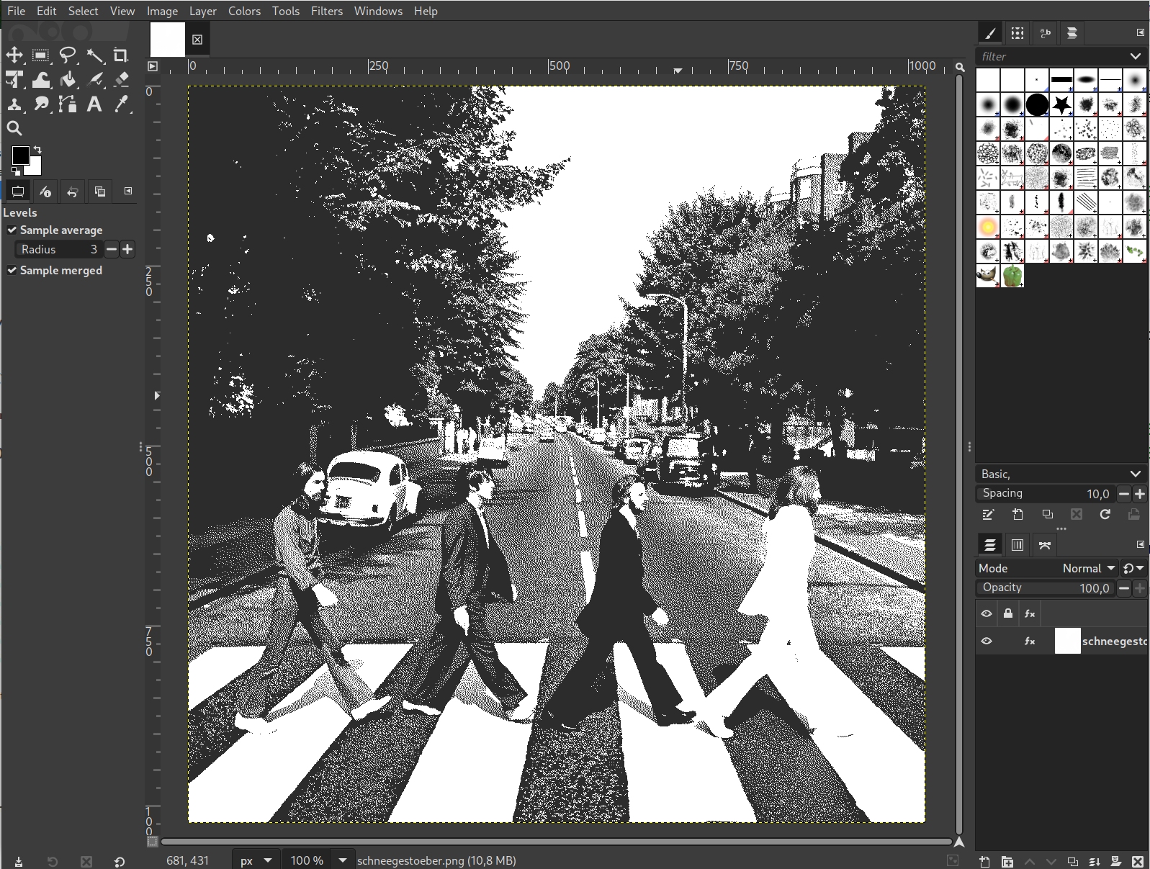Swap foreground and background colors
The width and height of the screenshot is (1150, 869).
pos(37,150)
